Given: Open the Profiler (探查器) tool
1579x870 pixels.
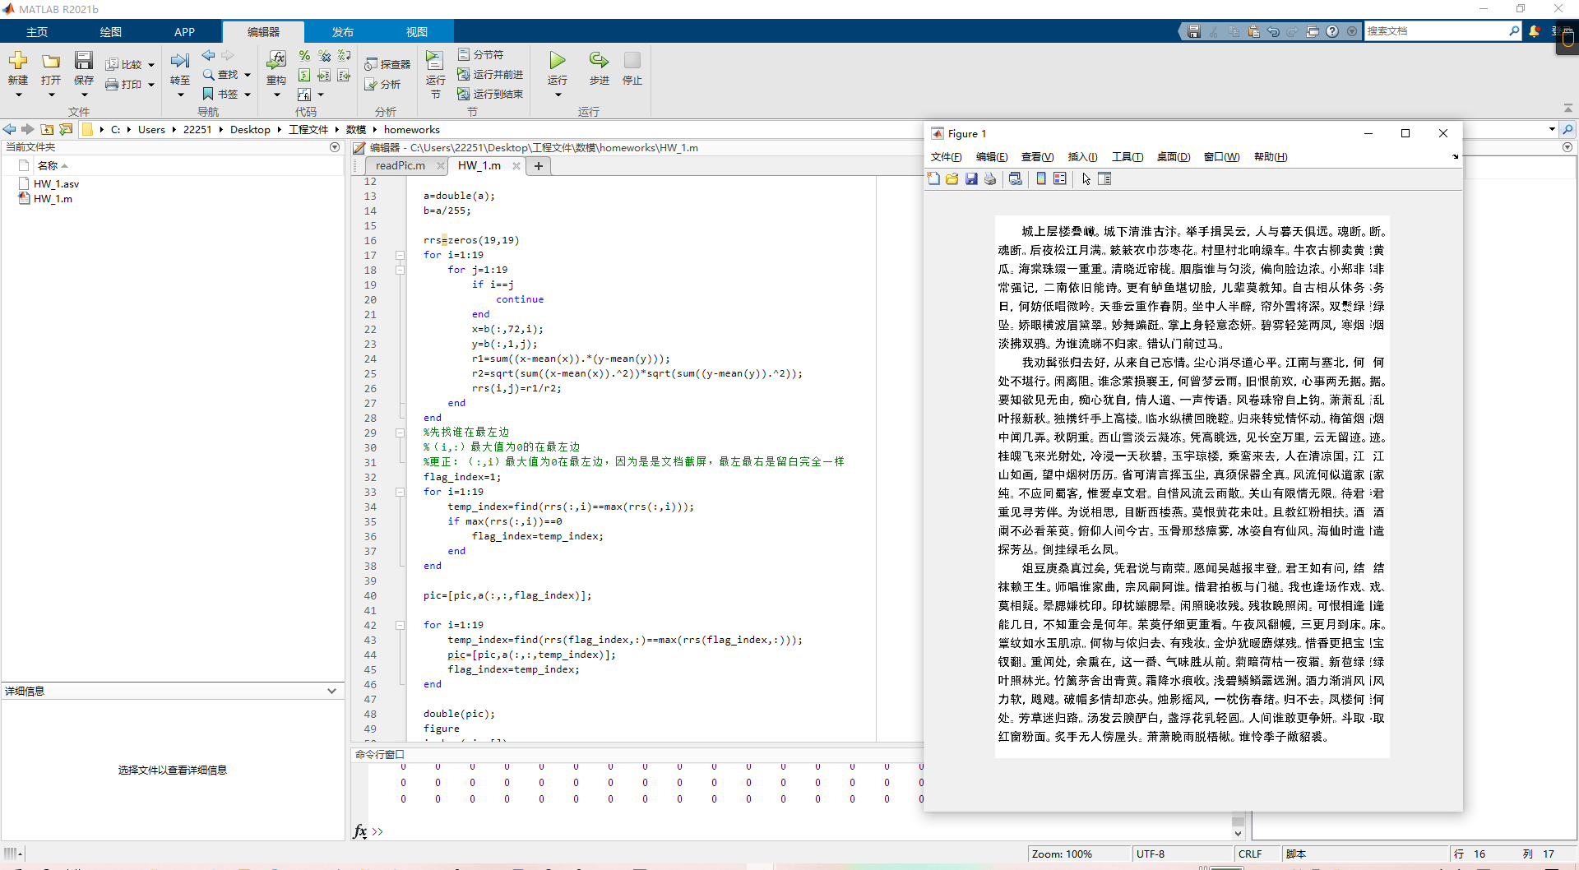Looking at the screenshot, I should [x=387, y=64].
